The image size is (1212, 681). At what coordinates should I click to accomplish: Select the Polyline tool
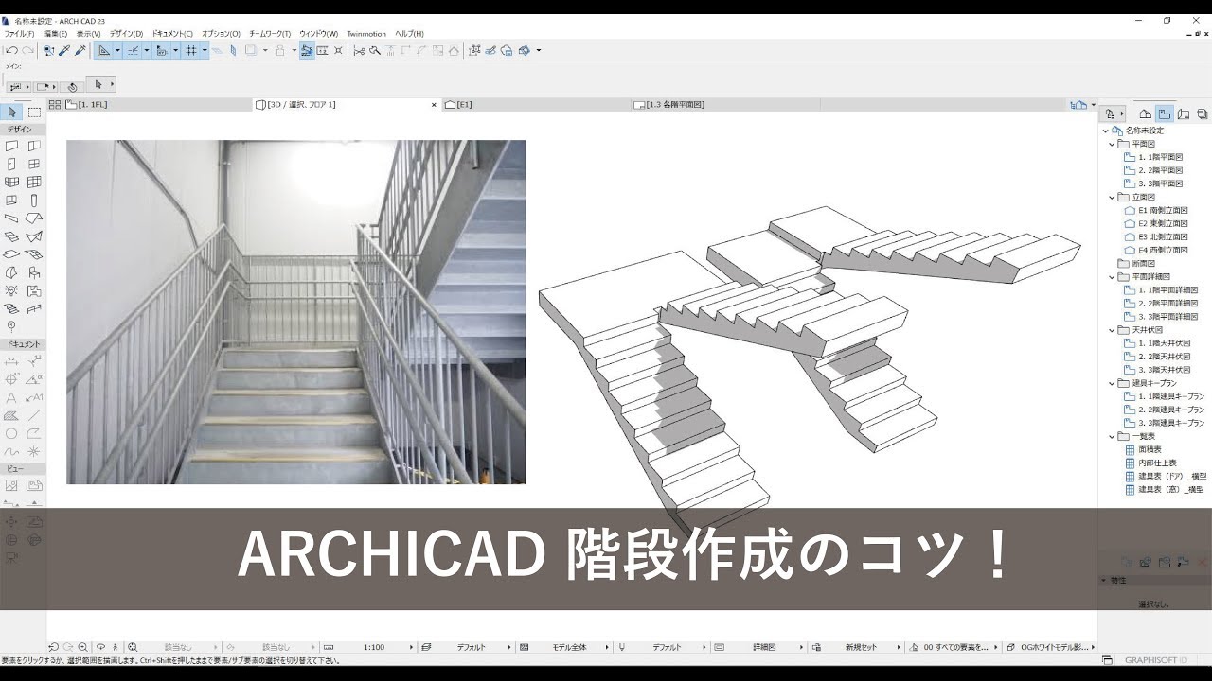pos(34,433)
